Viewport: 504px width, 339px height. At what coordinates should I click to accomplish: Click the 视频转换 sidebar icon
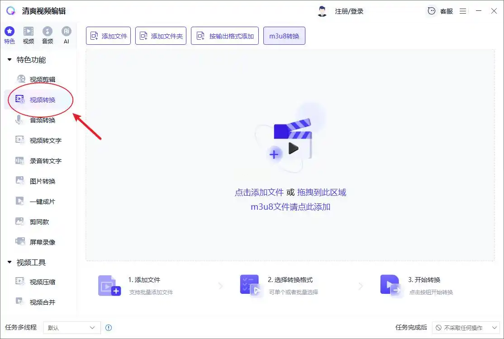20,99
